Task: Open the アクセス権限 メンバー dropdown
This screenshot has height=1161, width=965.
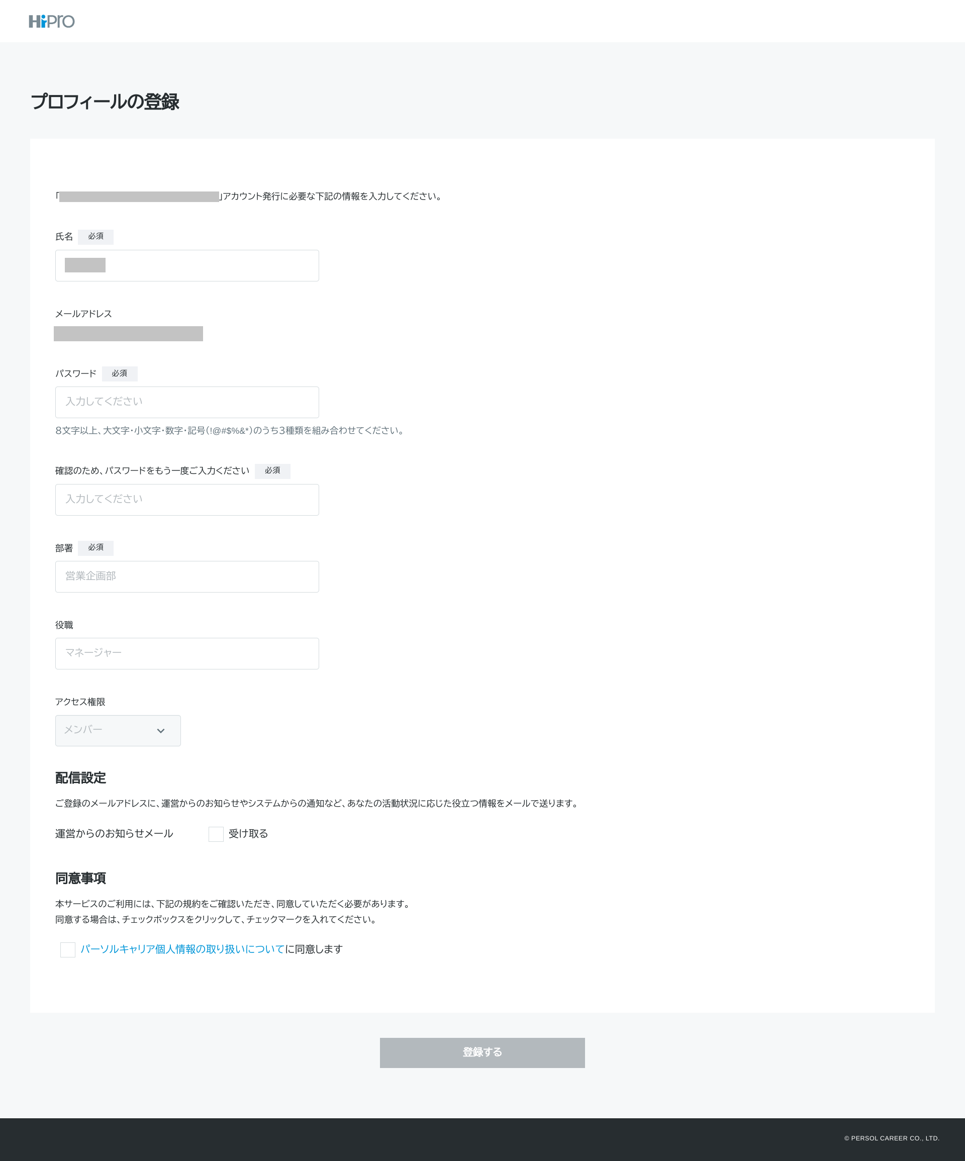Action: pyautogui.click(x=118, y=730)
